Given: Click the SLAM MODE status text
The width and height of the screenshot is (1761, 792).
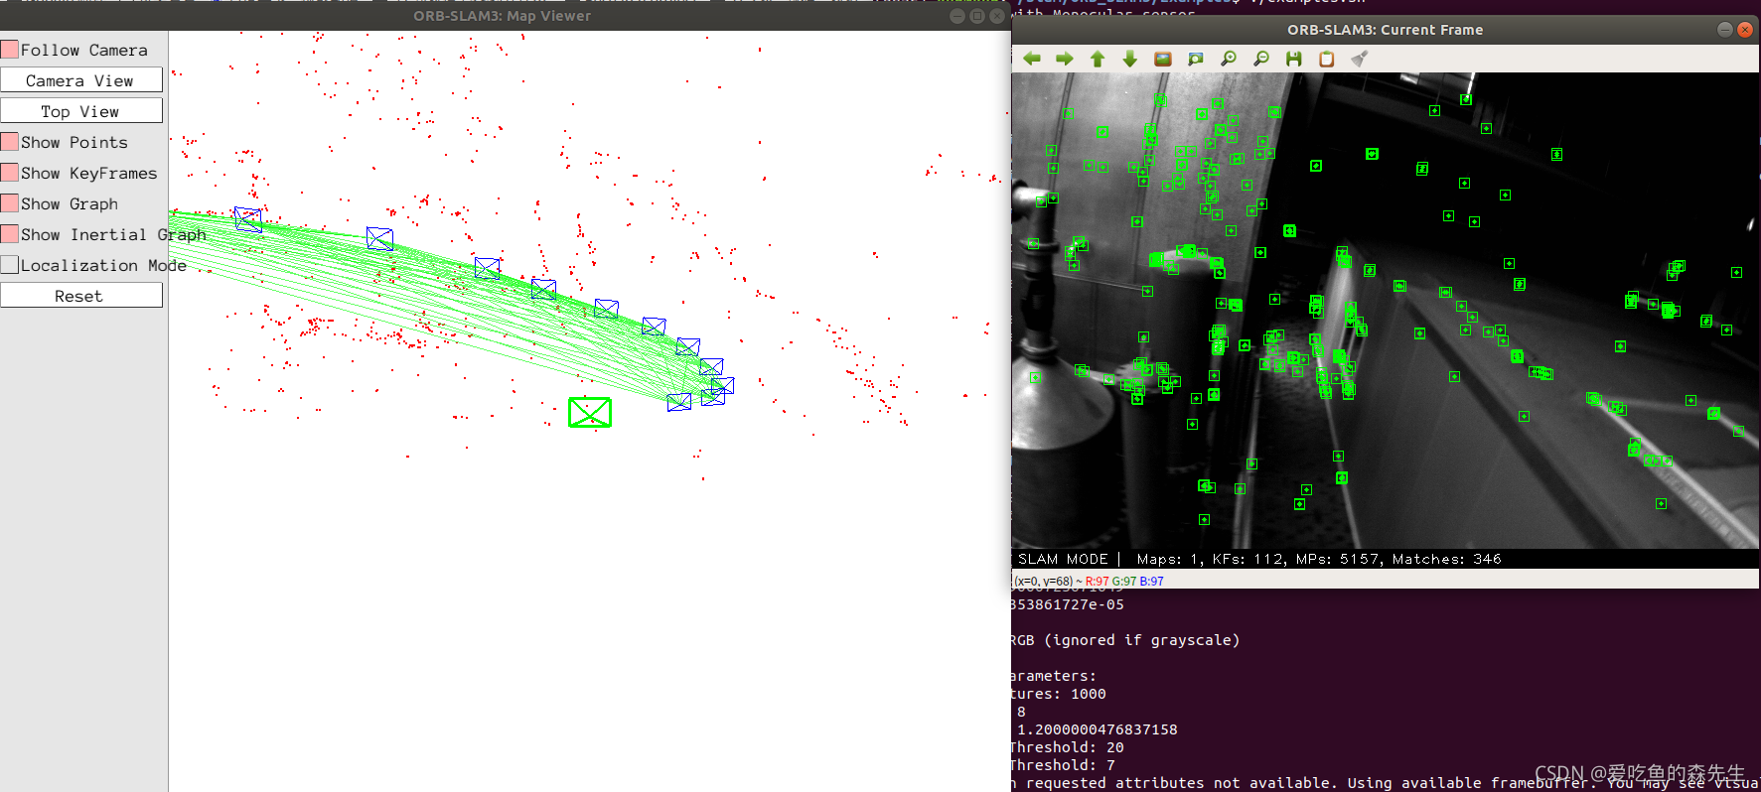Looking at the screenshot, I should pyautogui.click(x=1063, y=559).
